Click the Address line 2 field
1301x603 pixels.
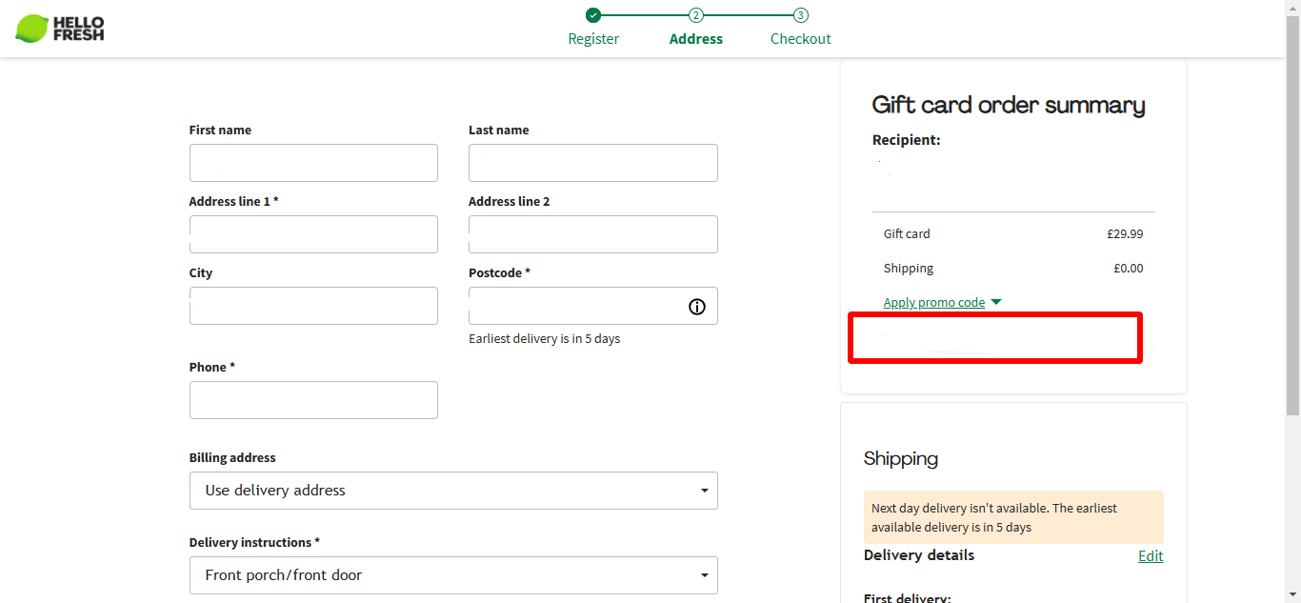(593, 234)
